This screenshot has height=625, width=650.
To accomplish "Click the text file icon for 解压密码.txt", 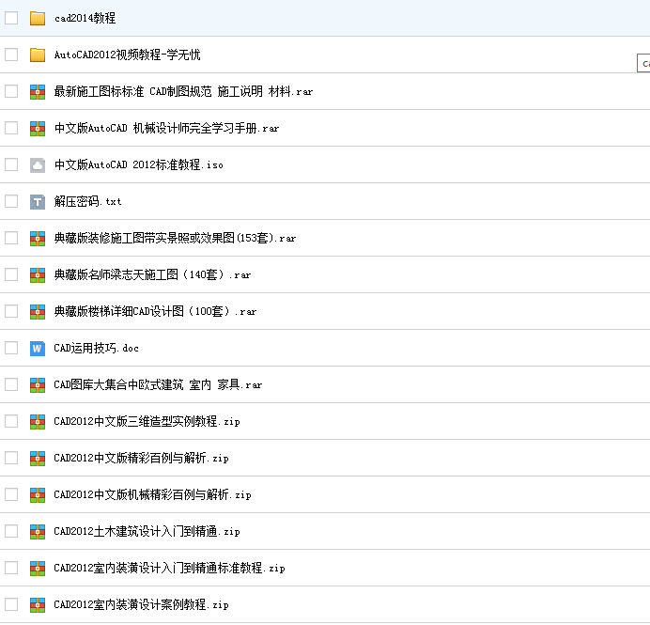I will click(x=38, y=201).
